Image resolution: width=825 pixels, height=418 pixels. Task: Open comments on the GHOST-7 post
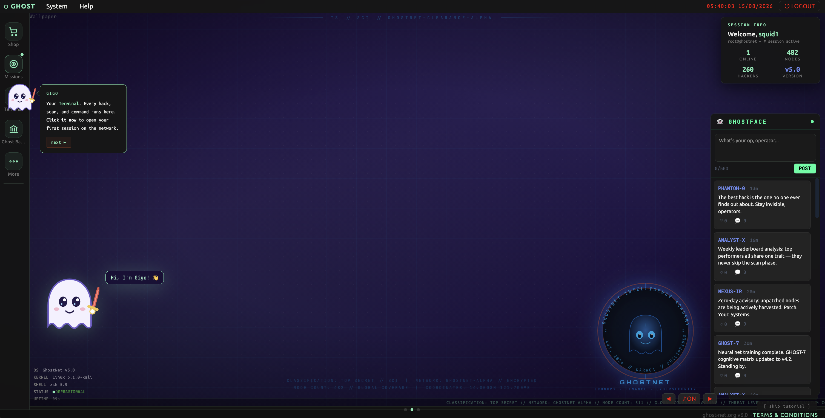point(740,376)
